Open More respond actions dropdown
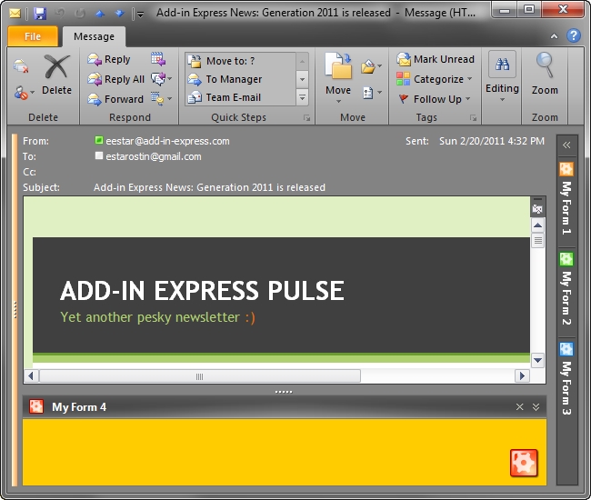Viewport: 591px width, 500px height. tap(161, 98)
